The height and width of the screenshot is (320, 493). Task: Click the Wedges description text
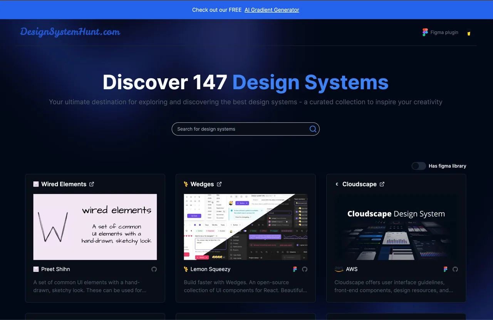pos(246,286)
